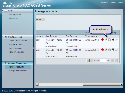
Task: Click the Create Accounts section header
Action: (x=17, y=37)
